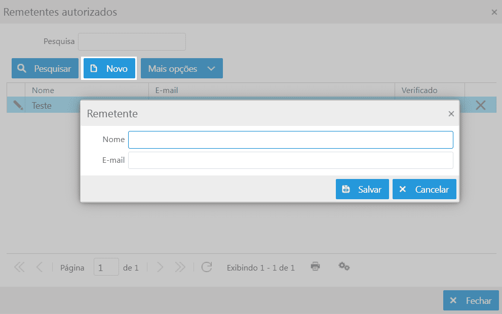
Task: Go to previous page arrow
Action: click(x=40, y=267)
